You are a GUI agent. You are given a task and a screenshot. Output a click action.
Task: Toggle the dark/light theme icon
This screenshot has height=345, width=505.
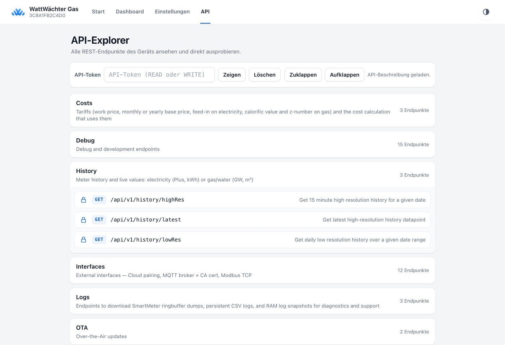tap(486, 12)
